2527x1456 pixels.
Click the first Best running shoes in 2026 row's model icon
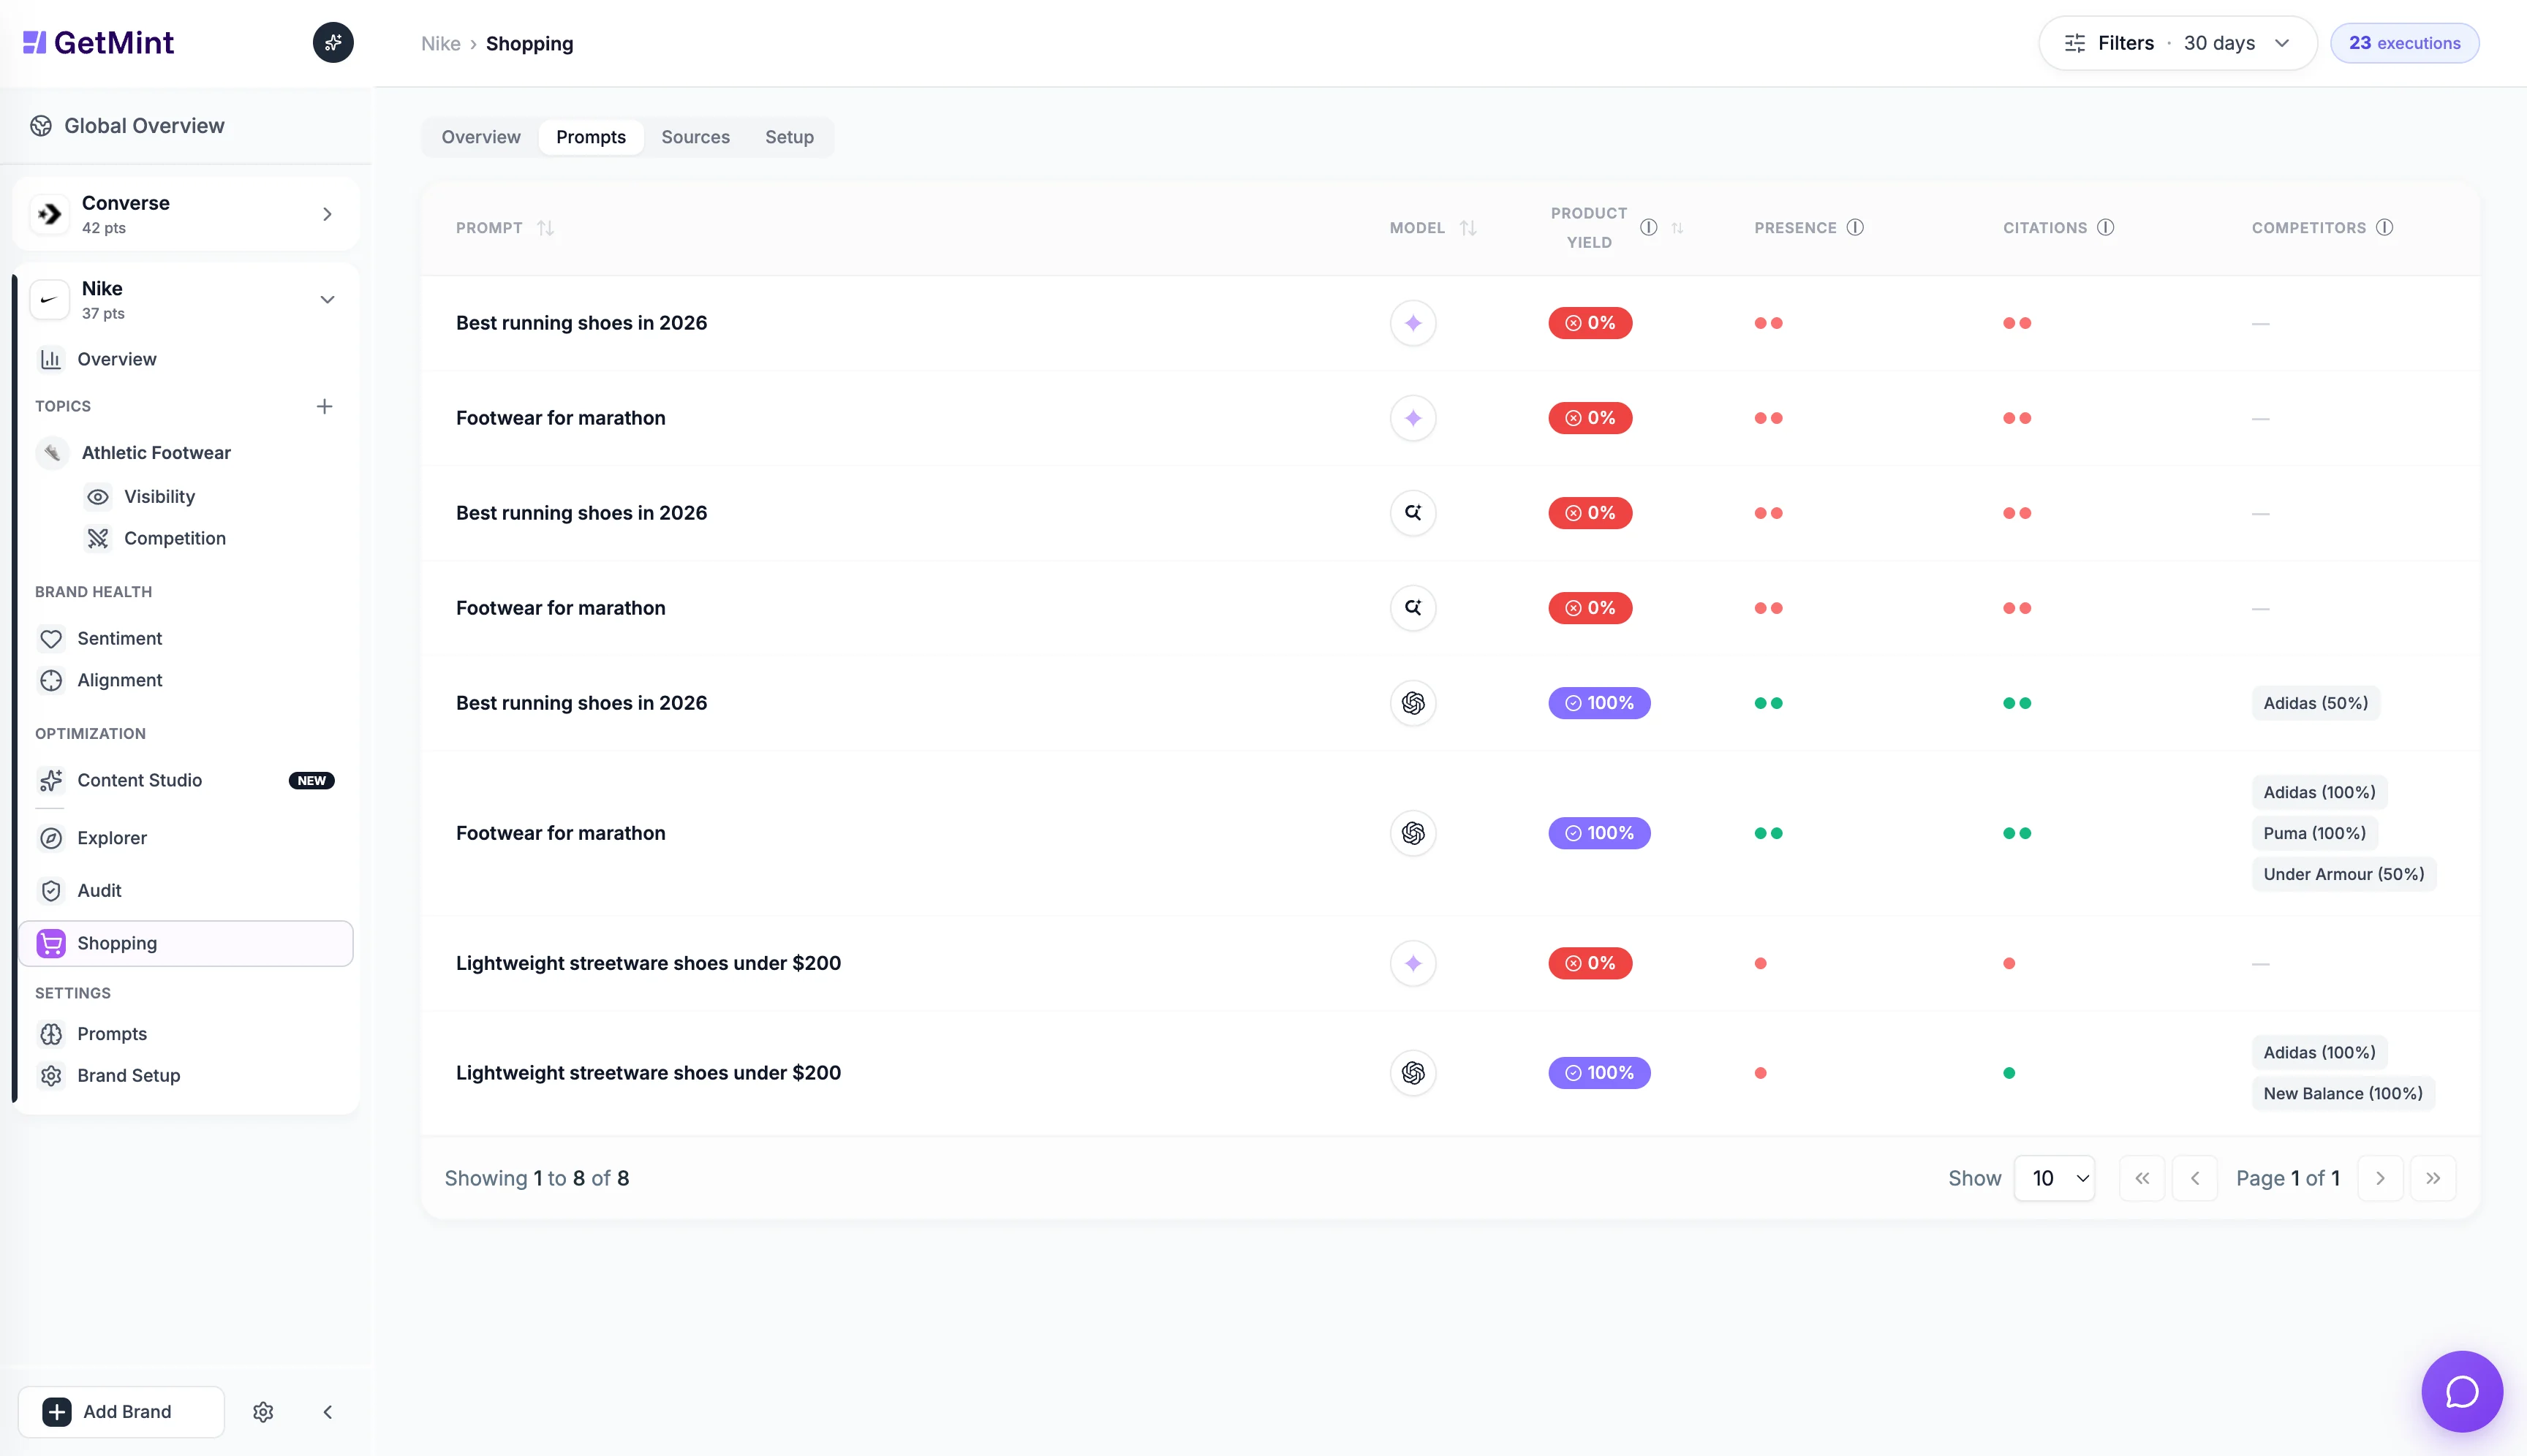click(1413, 323)
